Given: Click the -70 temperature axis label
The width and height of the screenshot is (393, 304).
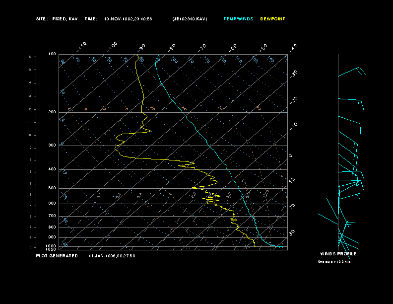Looking at the screenshot, I should tap(202, 48).
